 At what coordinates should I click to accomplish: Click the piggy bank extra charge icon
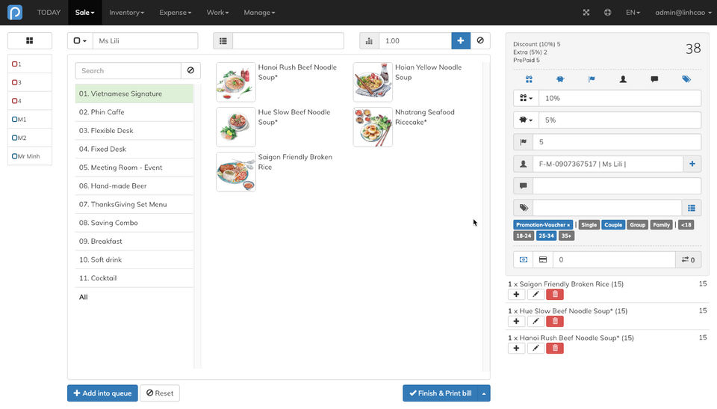pyautogui.click(x=560, y=79)
